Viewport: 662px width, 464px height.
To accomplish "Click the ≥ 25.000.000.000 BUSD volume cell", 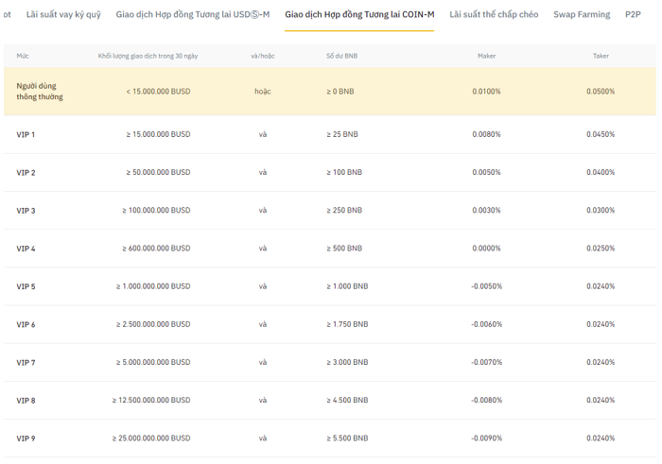I will (151, 438).
